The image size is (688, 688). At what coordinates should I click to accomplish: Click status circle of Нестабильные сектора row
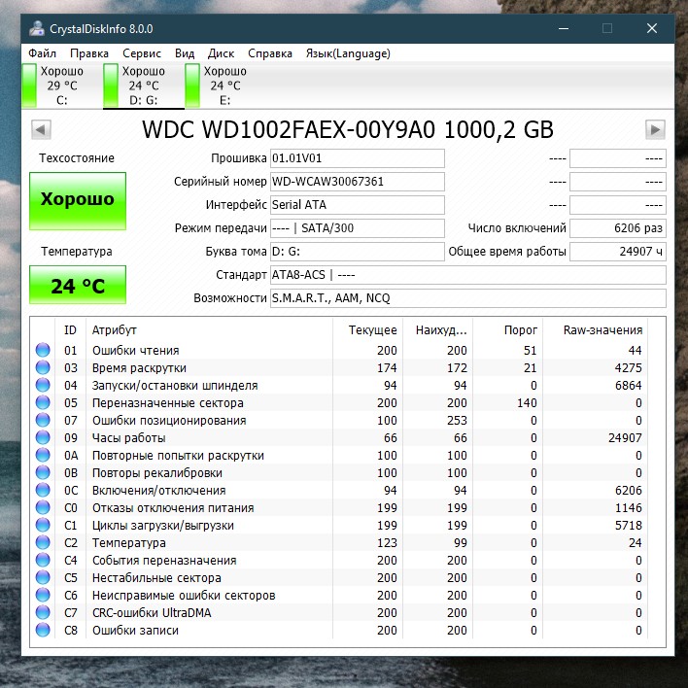pyautogui.click(x=43, y=577)
